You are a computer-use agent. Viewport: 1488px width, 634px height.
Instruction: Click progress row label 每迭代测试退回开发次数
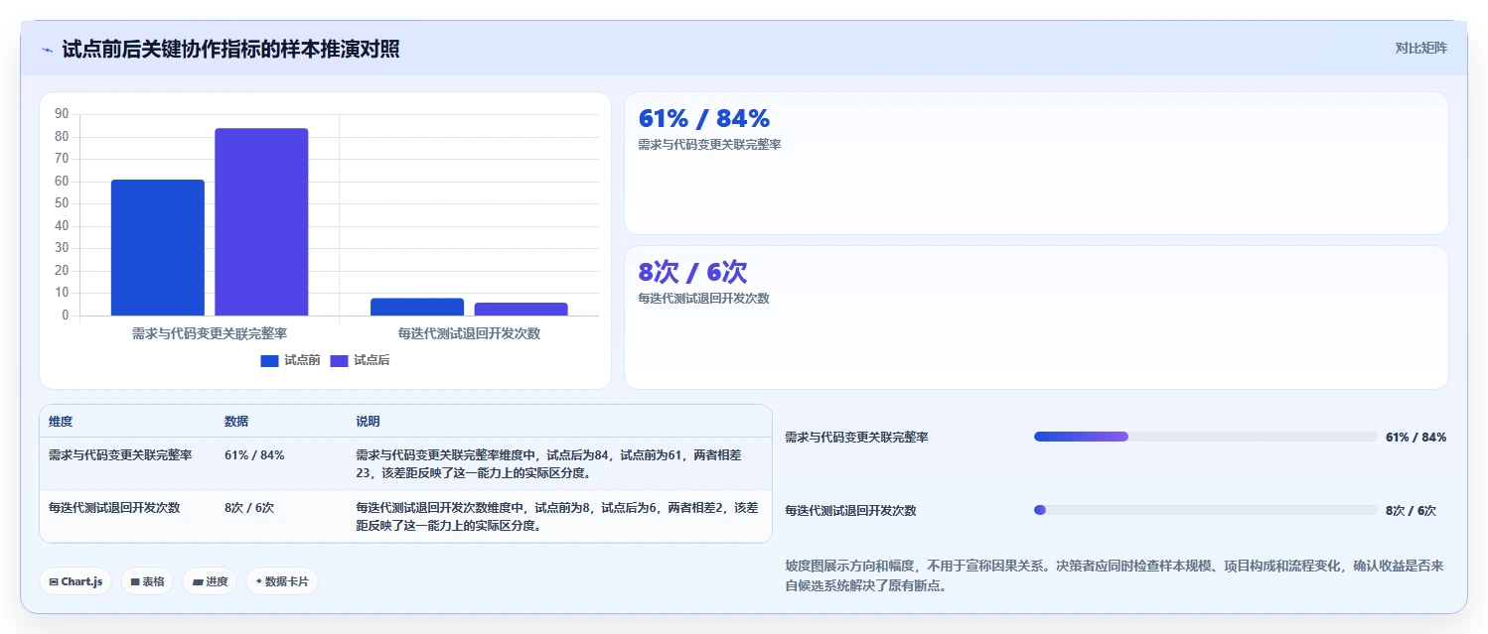click(x=850, y=510)
